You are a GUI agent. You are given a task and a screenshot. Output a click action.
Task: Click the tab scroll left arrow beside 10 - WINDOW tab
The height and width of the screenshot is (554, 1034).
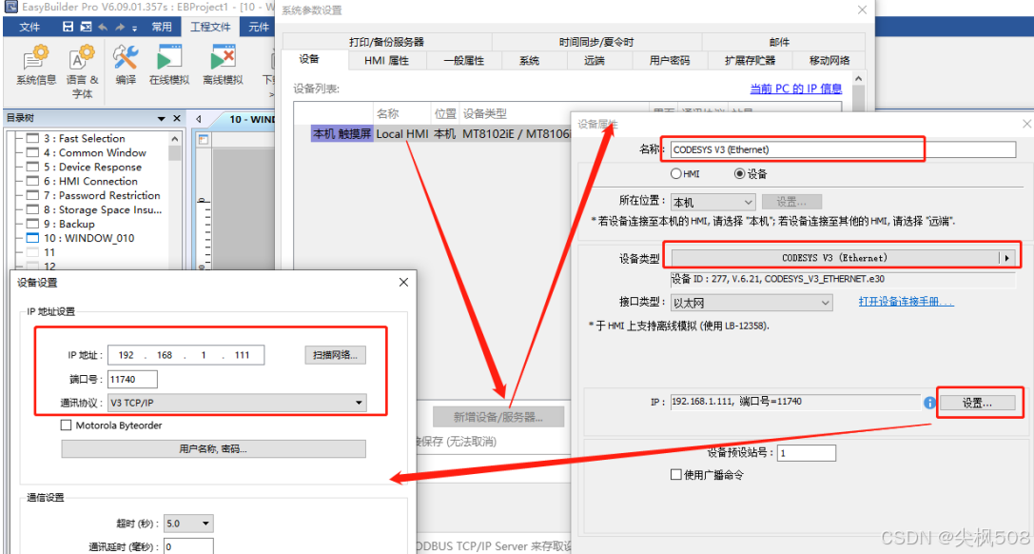[199, 119]
